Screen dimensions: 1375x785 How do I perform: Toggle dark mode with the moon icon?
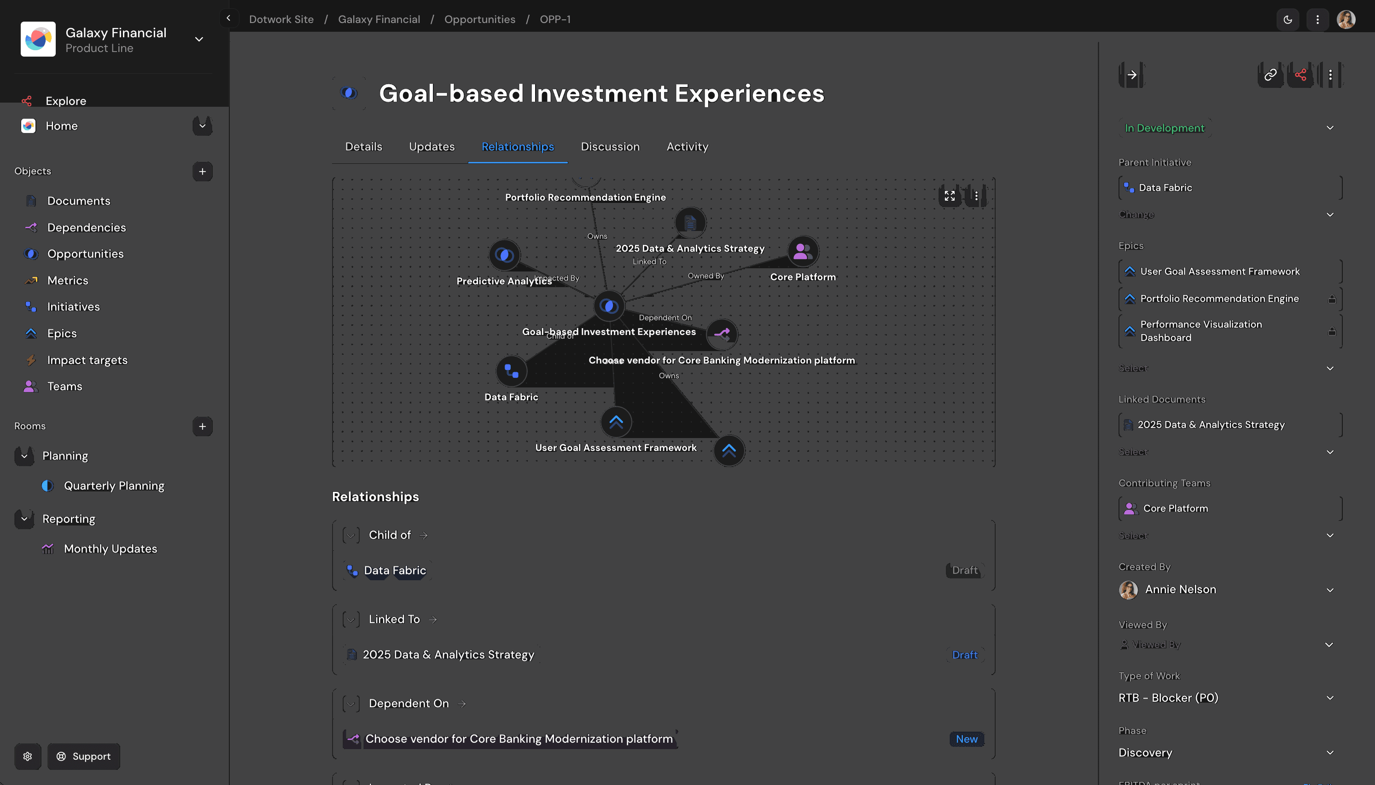pos(1288,19)
